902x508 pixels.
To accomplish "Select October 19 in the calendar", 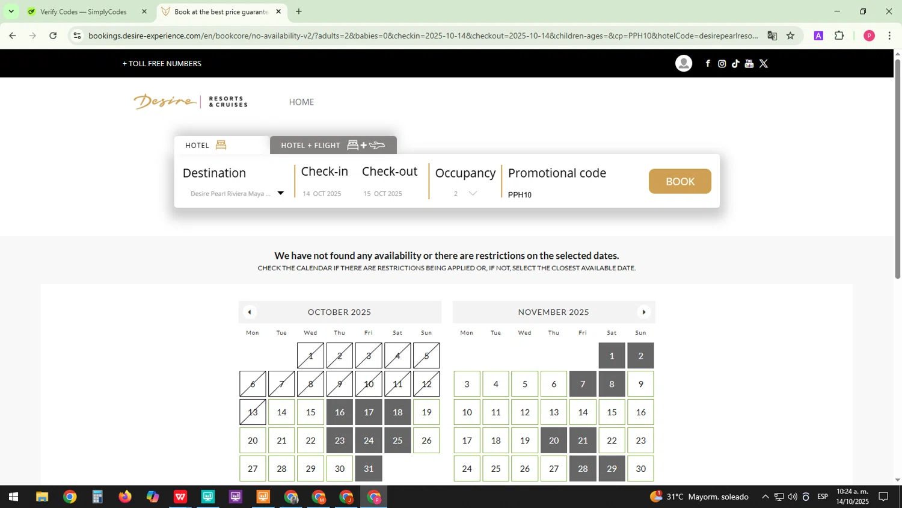I will click(426, 412).
